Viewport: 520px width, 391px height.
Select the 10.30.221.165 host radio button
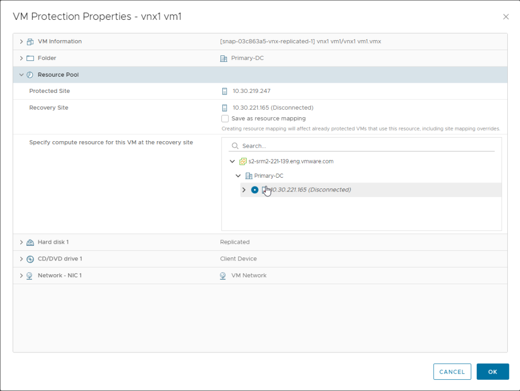(255, 190)
